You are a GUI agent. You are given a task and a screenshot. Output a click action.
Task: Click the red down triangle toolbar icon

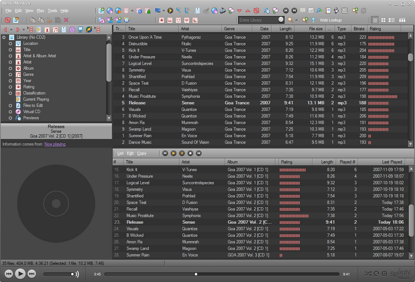[239, 11]
